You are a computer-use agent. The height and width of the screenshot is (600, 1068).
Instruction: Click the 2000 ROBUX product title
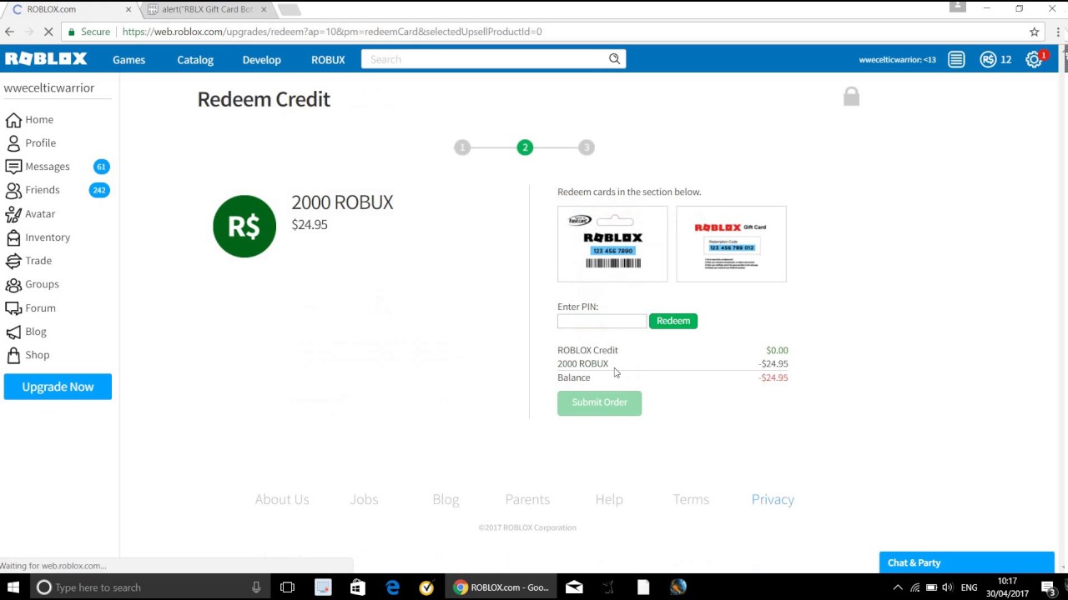(342, 202)
